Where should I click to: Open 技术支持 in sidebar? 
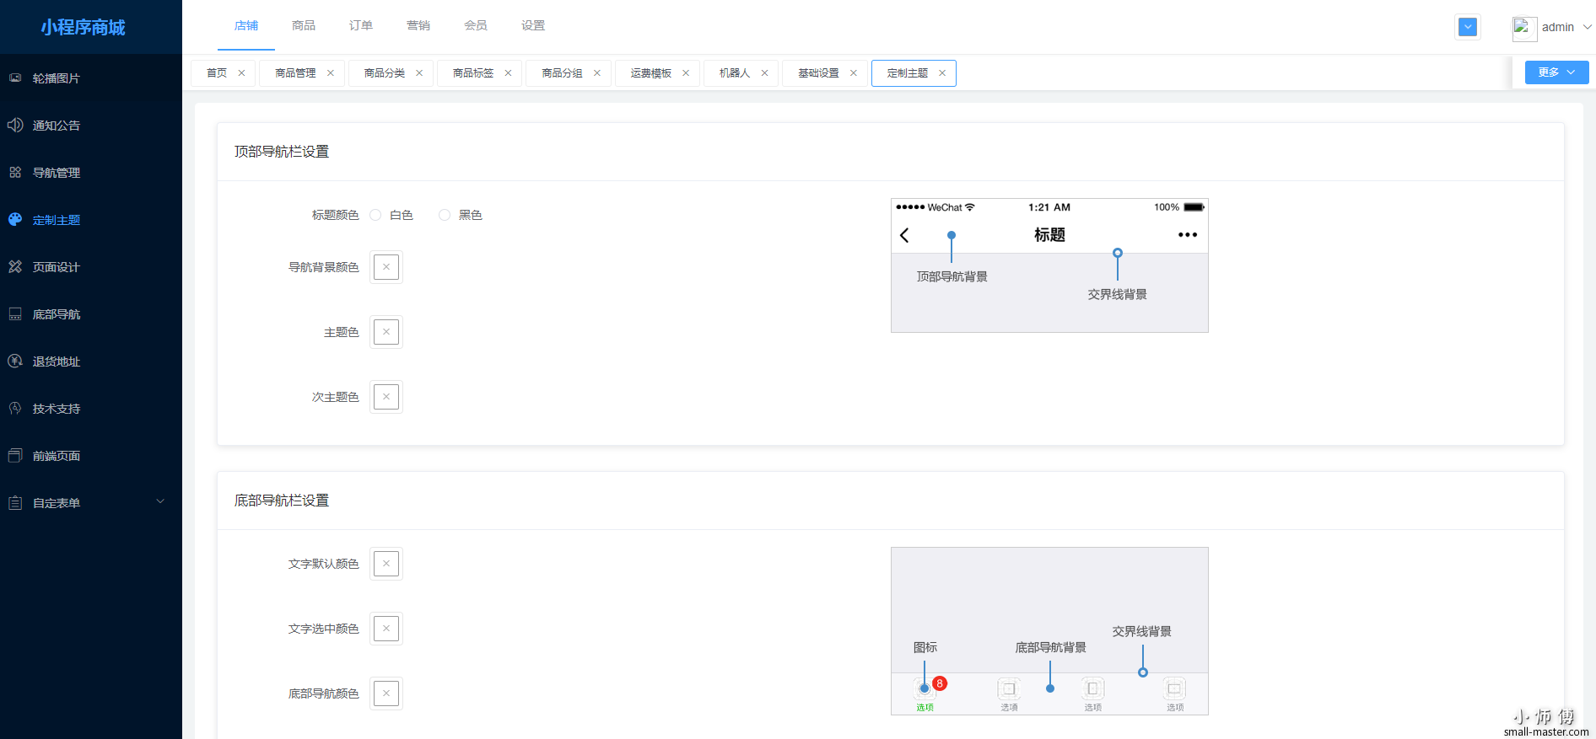coord(91,408)
